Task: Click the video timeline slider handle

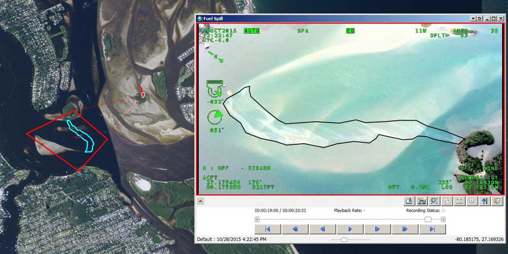Action: click(428, 219)
